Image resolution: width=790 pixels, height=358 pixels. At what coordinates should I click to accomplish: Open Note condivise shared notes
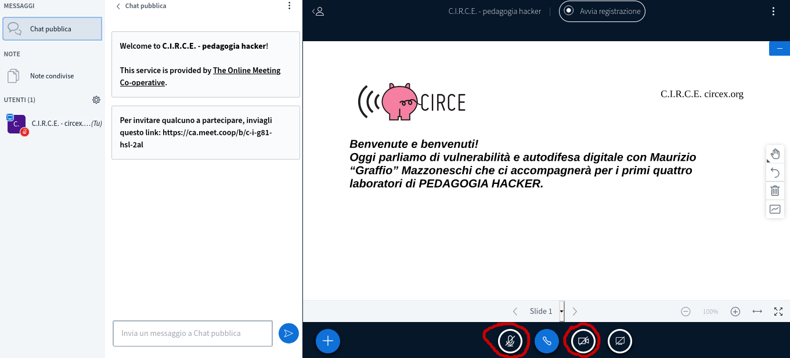(x=52, y=76)
